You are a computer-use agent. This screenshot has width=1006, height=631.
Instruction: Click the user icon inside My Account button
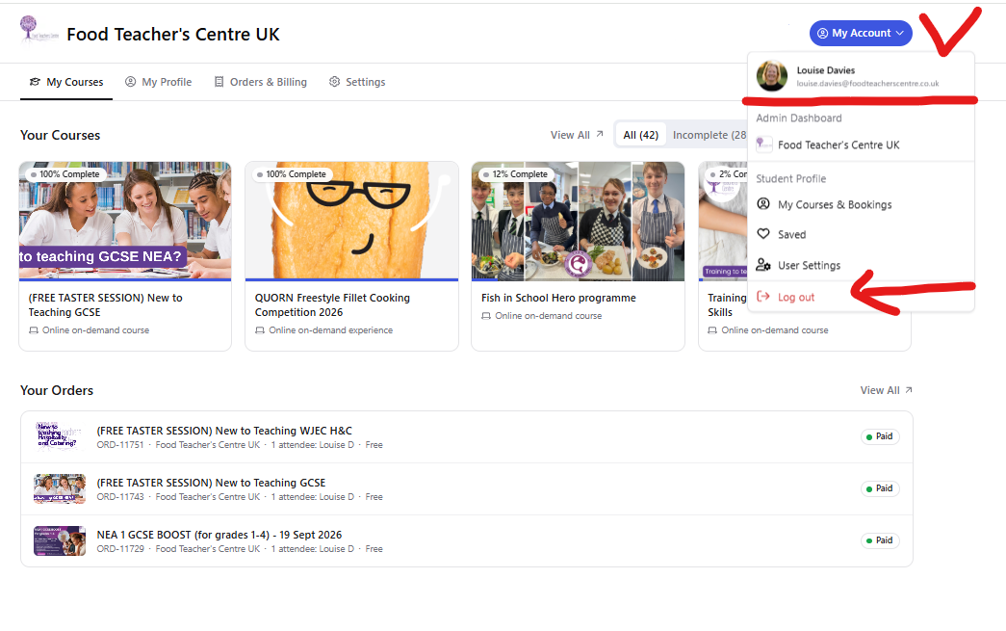(822, 33)
